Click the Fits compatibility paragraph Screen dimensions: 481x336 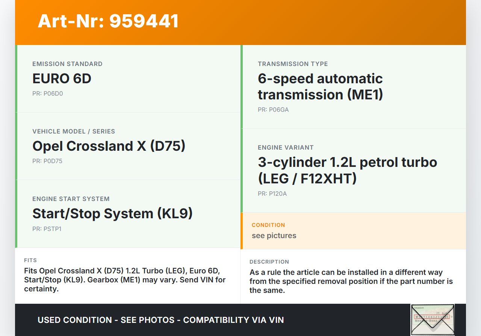[125, 280]
